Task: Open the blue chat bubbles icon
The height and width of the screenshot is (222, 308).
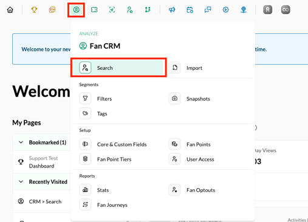Action: 208,10
